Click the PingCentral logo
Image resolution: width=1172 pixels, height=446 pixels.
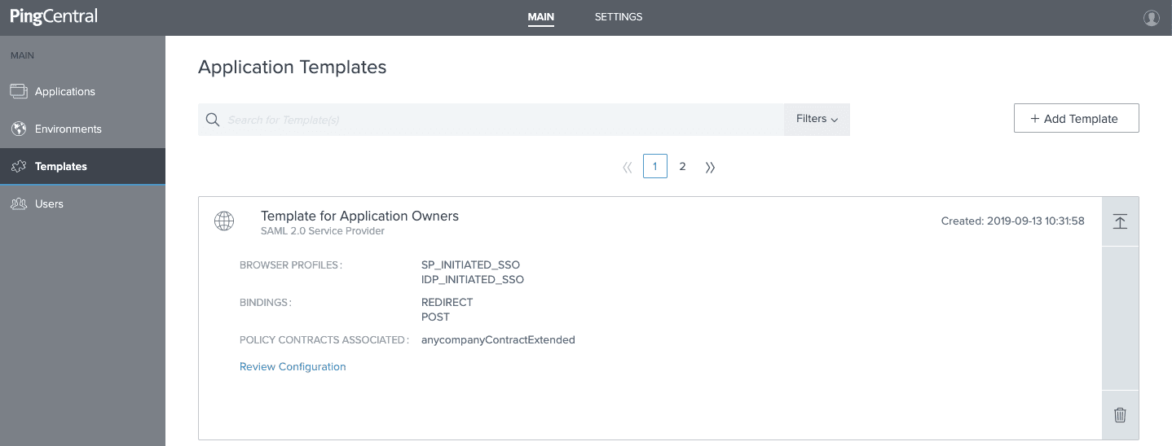click(54, 16)
